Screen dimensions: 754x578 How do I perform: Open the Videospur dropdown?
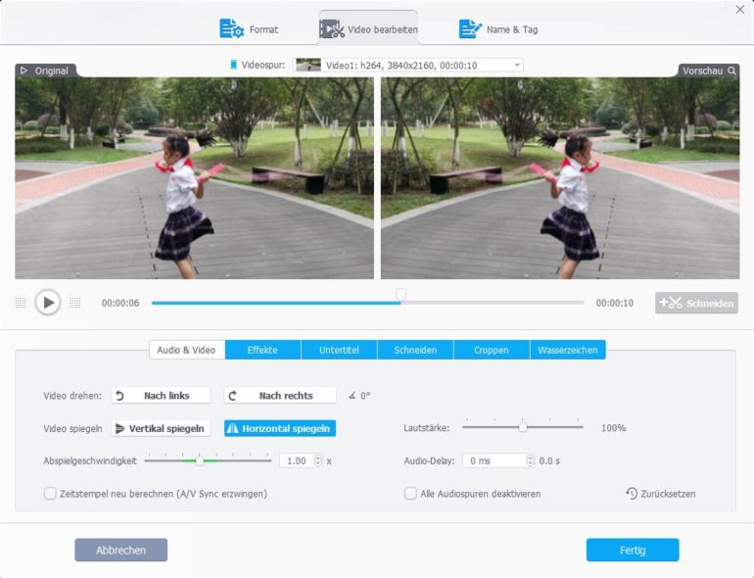tap(408, 65)
